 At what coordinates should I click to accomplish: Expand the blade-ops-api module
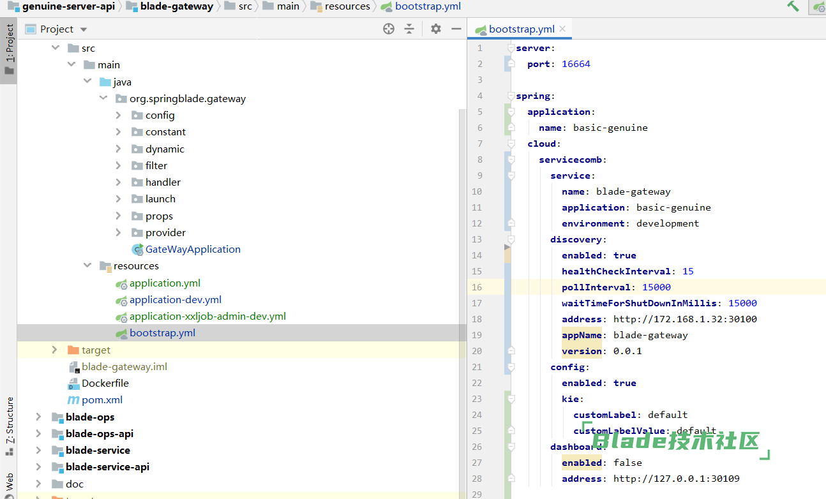point(39,433)
